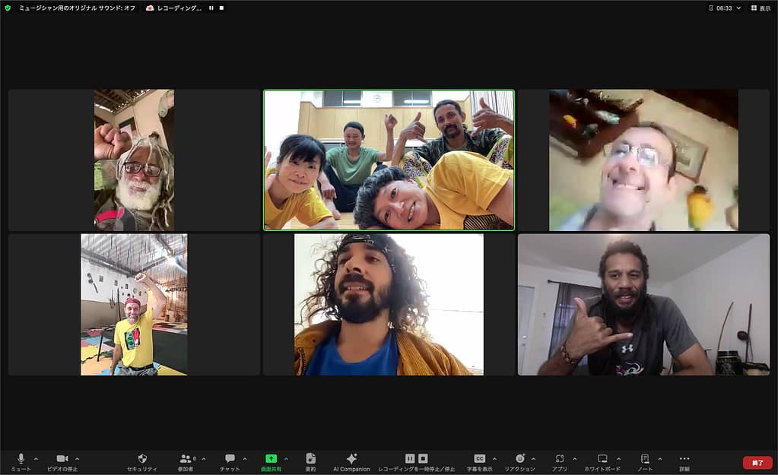The height and width of the screenshot is (475, 778).
Task: Mute the microphone in the bottom toolbar
Action: (x=21, y=458)
